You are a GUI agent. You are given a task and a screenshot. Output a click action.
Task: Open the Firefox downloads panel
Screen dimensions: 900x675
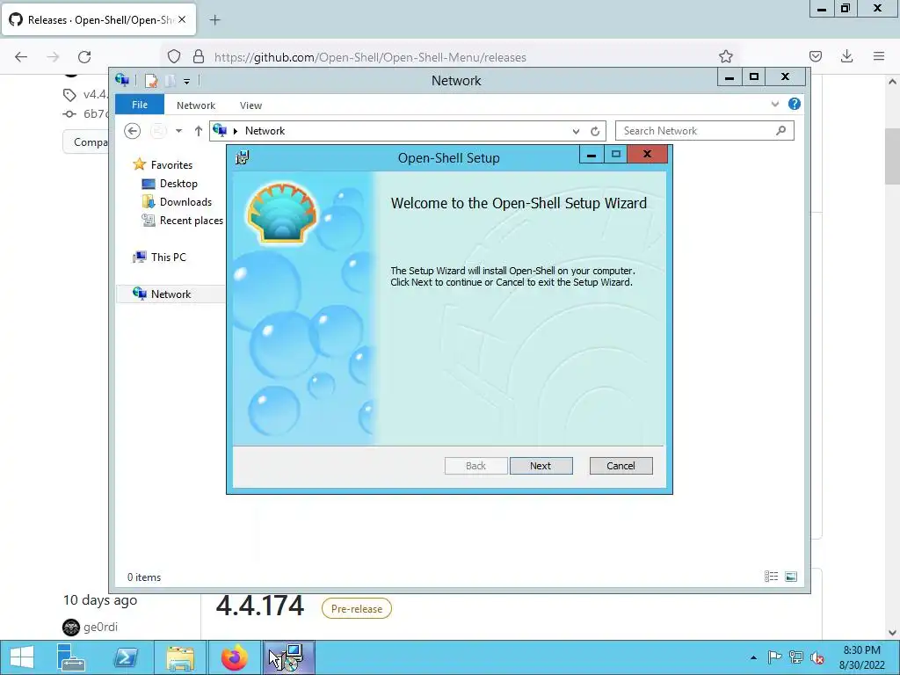[x=846, y=56]
